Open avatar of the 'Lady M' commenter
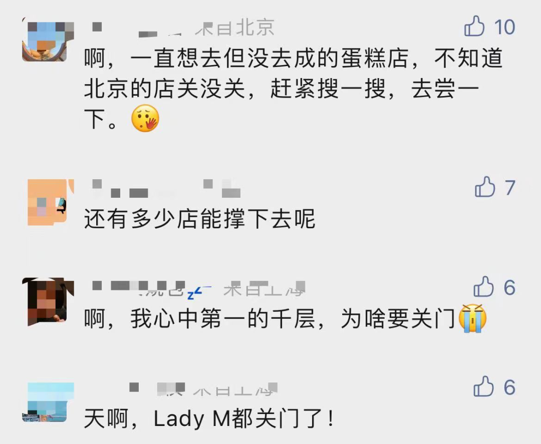This screenshot has height=444, width=541. (48, 402)
